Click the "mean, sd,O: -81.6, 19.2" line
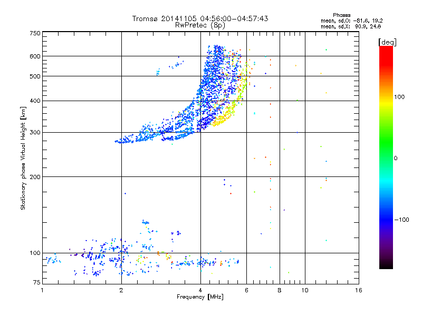This screenshot has height=316, width=422. pos(351,21)
